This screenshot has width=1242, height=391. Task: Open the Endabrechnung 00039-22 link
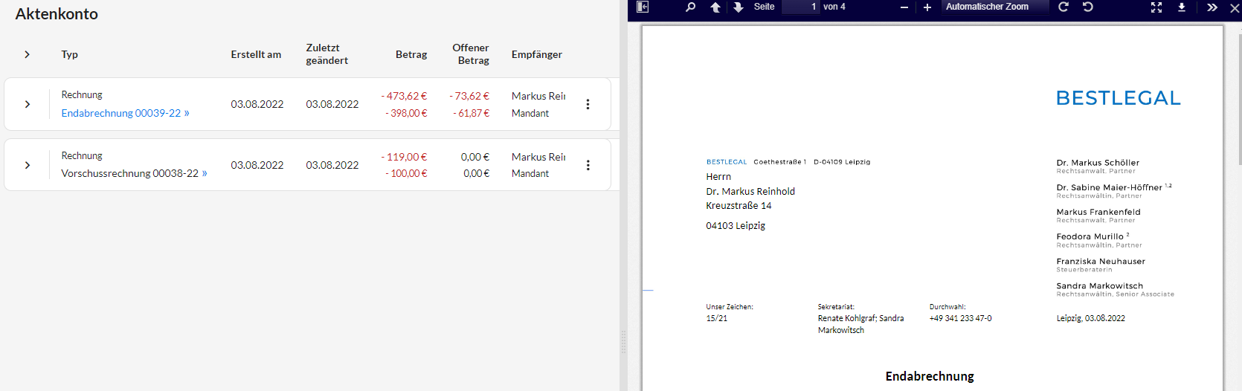(x=125, y=113)
